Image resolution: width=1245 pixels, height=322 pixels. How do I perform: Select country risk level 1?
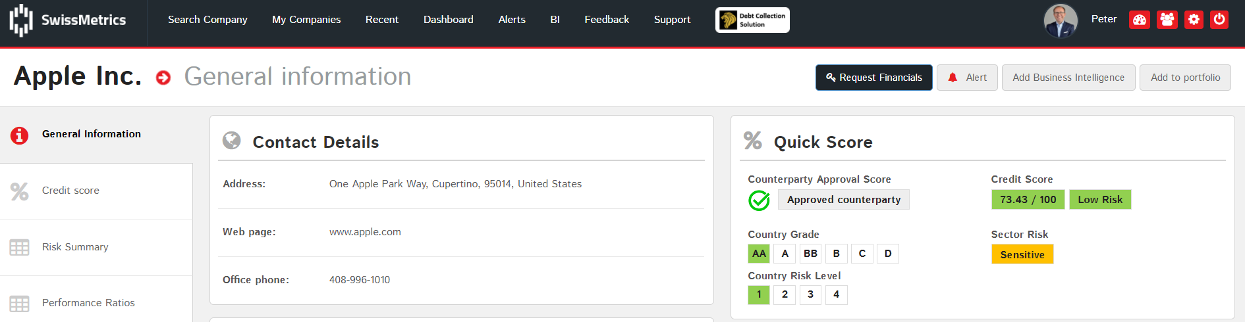(759, 294)
